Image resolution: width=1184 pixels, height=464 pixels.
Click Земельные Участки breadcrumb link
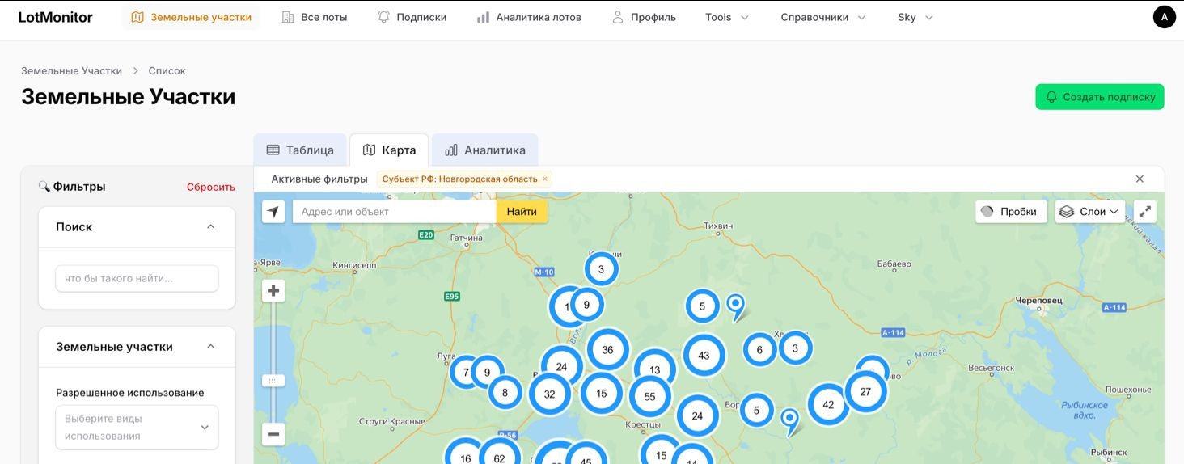[x=71, y=71]
